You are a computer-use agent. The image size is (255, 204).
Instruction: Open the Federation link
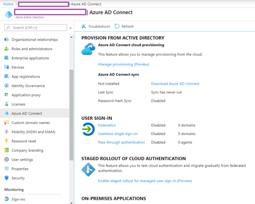[107, 125]
